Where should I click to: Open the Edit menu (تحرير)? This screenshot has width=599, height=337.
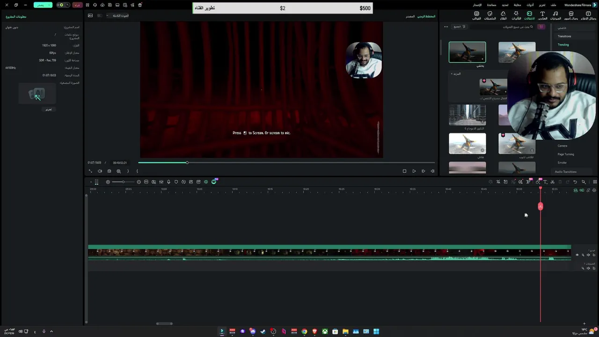[542, 5]
